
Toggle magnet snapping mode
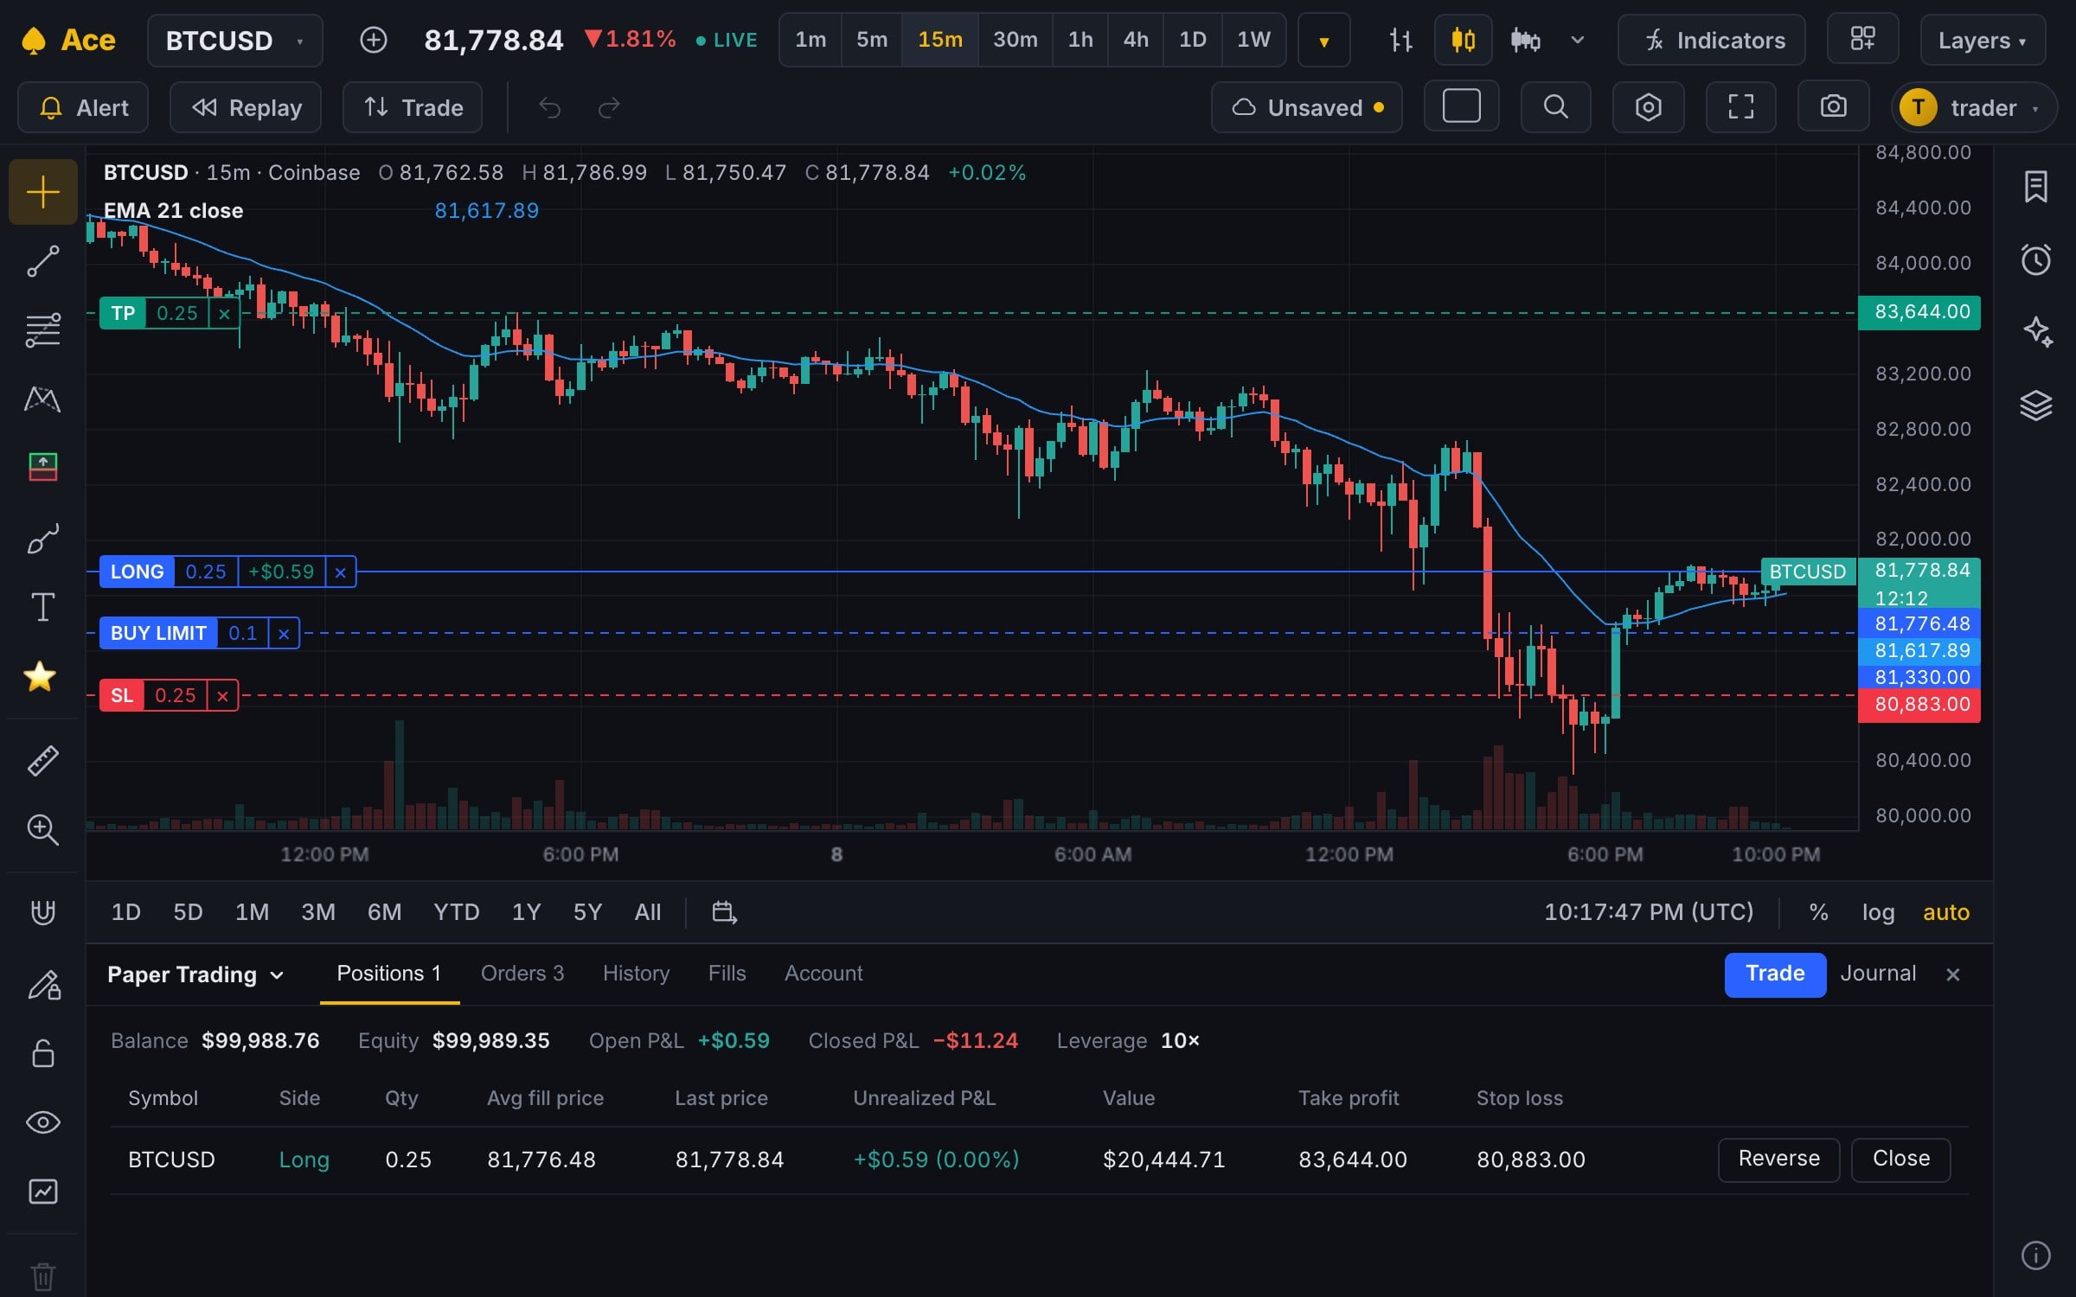(42, 913)
